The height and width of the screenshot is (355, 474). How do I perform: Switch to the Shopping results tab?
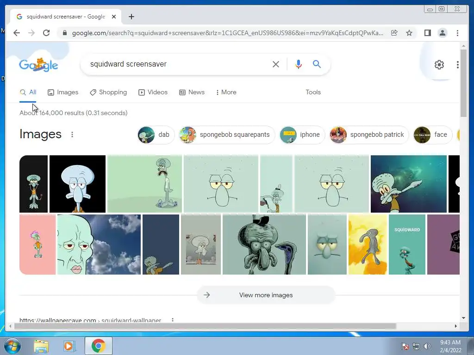[x=108, y=92]
